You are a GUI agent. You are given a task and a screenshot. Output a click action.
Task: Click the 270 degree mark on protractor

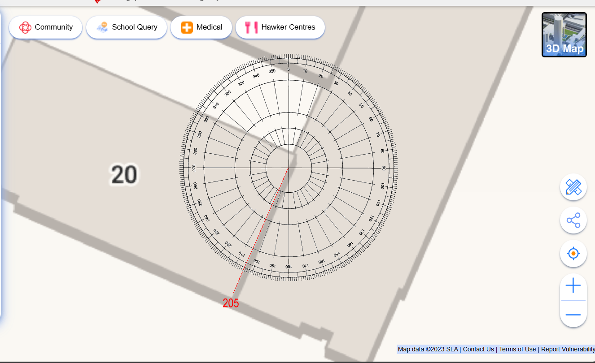(x=194, y=168)
